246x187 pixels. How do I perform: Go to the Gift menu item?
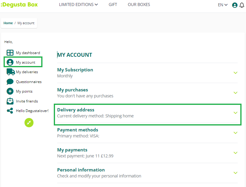click(113, 5)
